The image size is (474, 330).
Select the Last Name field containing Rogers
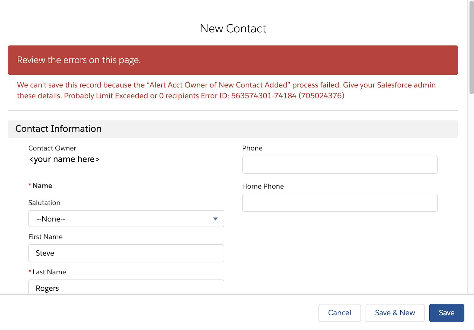126,287
